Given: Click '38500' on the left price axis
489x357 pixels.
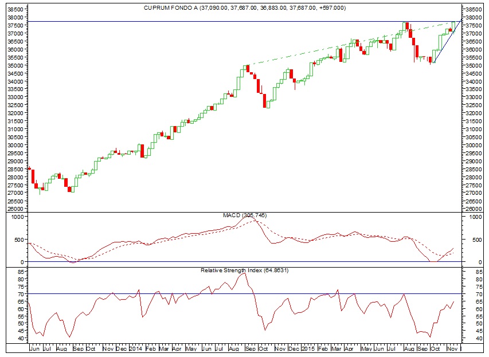Looking at the screenshot, I should point(15,9).
